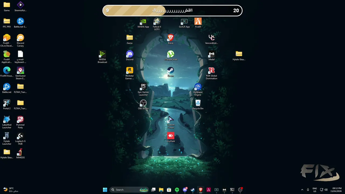Open Wallpaper Engine
Viewport: 345px width, 194px height.
[198, 90]
